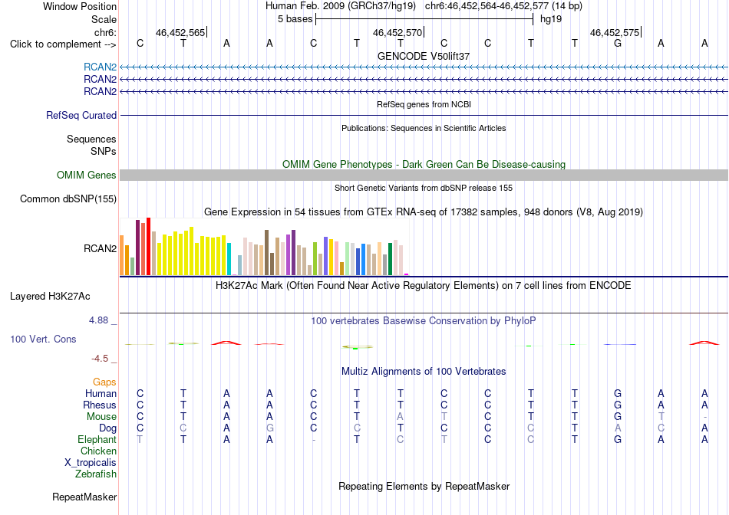Click the "X_tropicalis" species label
This screenshot has height=515, width=729.
91,463
